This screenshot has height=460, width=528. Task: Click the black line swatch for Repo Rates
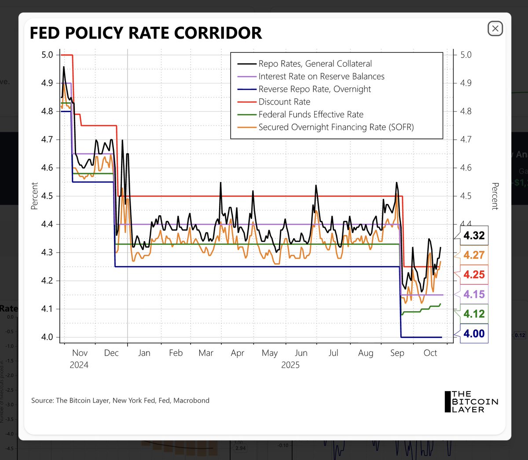pyautogui.click(x=247, y=64)
